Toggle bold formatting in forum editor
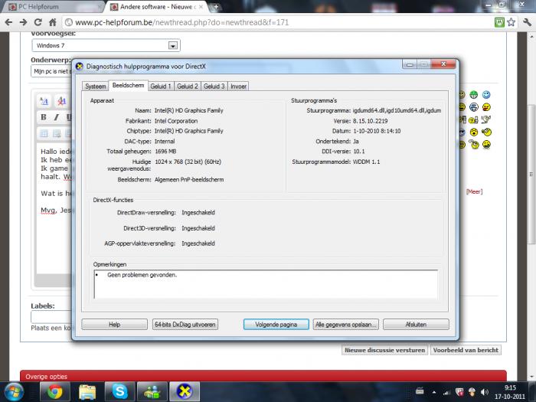This screenshot has height=402, width=536. pyautogui.click(x=44, y=117)
